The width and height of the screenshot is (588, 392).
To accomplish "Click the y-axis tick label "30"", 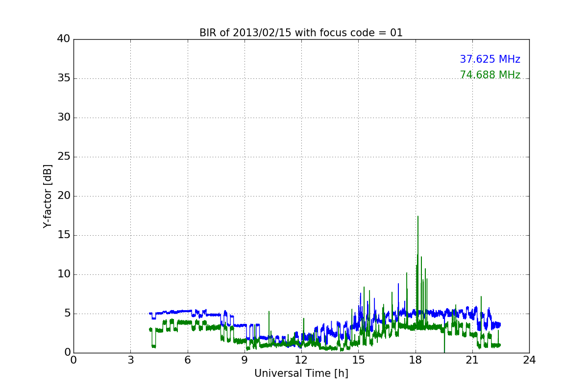I will pyautogui.click(x=64, y=118).
